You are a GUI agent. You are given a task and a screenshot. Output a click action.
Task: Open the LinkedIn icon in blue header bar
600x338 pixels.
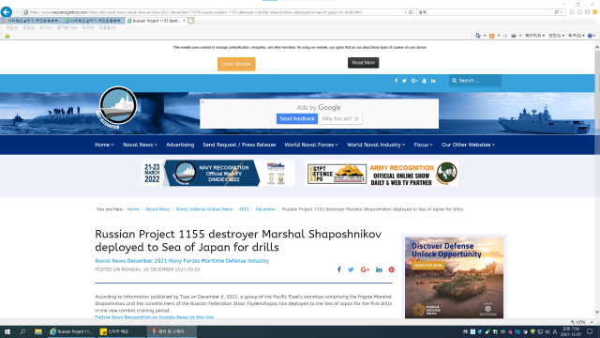click(433, 81)
